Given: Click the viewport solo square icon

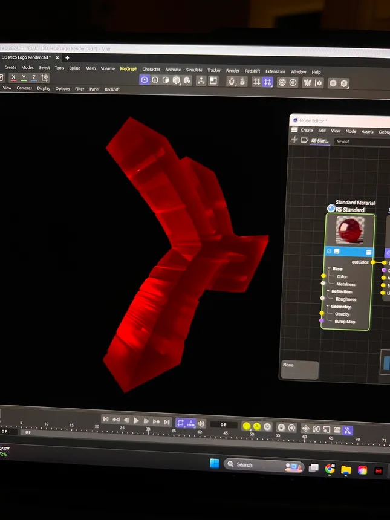Looking at the screenshot, I should tap(213, 81).
